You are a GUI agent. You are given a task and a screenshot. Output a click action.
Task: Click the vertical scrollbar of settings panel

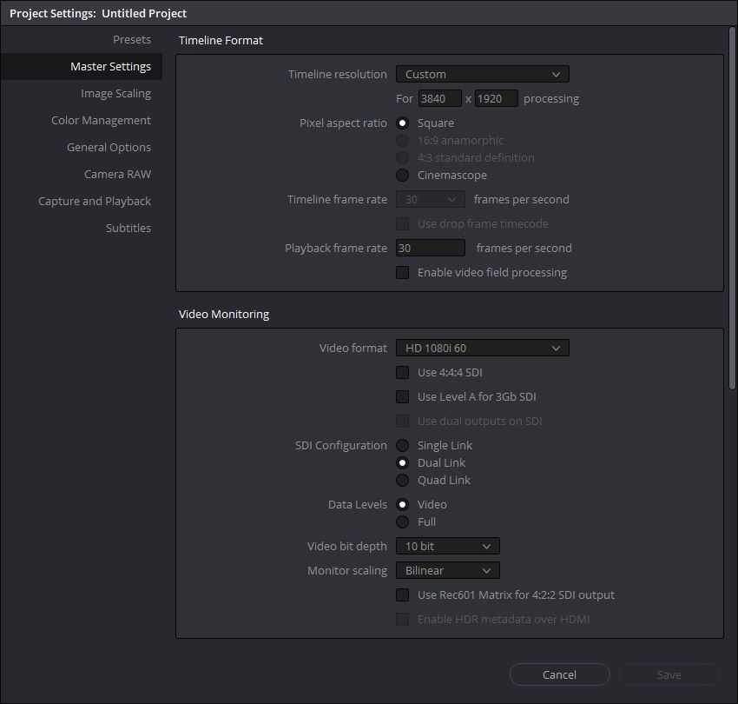(x=732, y=208)
